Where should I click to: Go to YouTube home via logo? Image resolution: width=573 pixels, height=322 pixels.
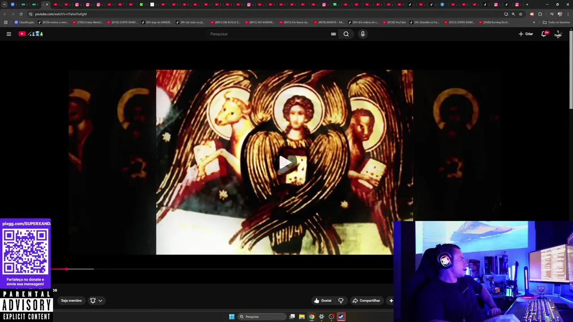tap(31, 34)
